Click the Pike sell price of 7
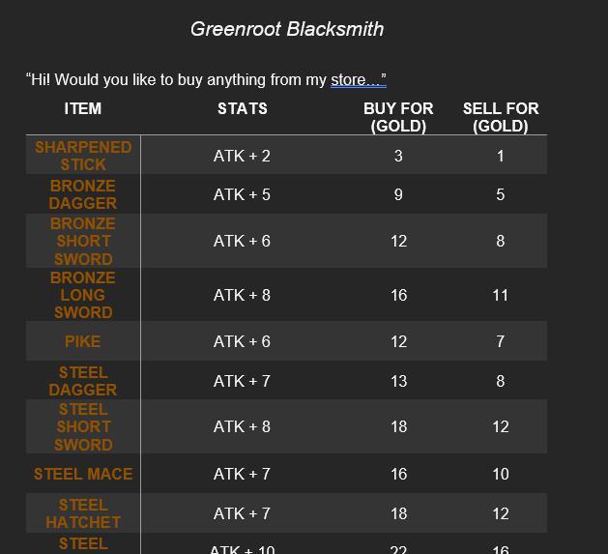Image resolution: width=608 pixels, height=554 pixels. (501, 341)
